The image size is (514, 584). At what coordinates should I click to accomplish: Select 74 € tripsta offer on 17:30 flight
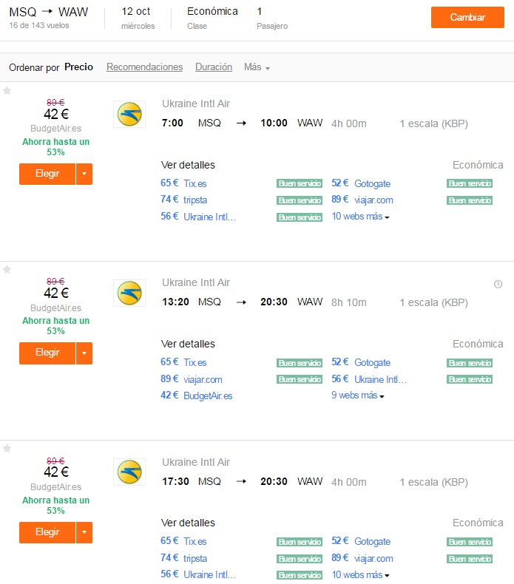(183, 558)
